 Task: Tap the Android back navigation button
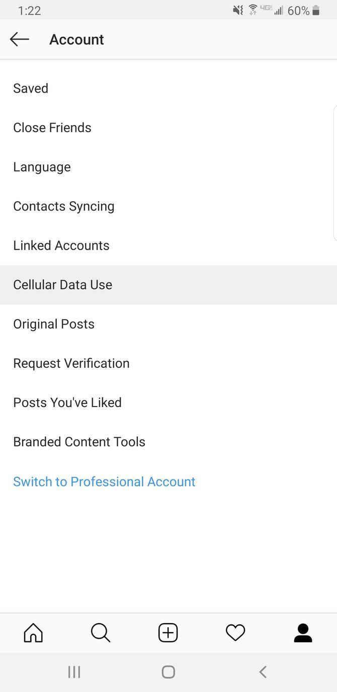pos(262,672)
